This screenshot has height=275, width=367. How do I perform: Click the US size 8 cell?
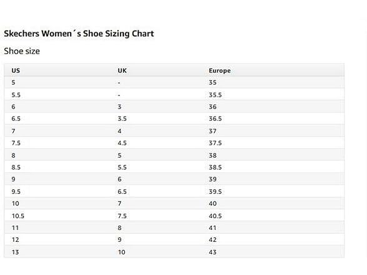tap(13, 155)
